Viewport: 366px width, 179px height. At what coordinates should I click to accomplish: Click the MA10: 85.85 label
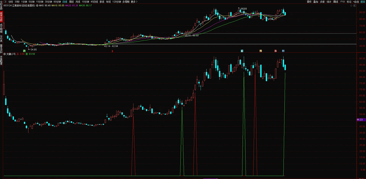tap(58, 5)
